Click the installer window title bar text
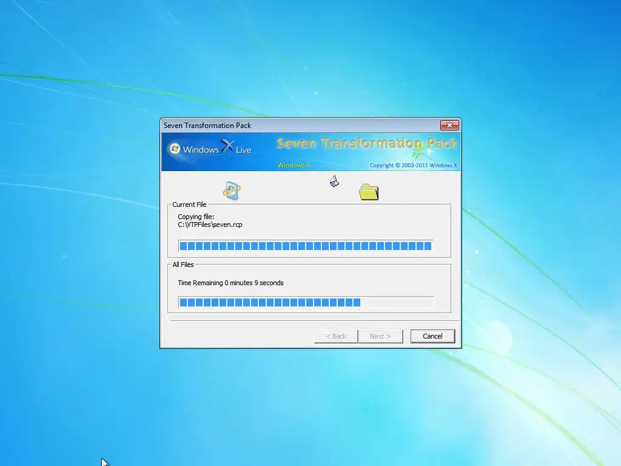 pyautogui.click(x=207, y=126)
